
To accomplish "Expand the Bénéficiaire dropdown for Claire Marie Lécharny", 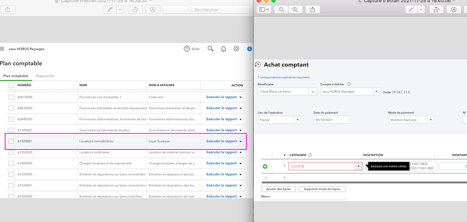I will point(313,91).
